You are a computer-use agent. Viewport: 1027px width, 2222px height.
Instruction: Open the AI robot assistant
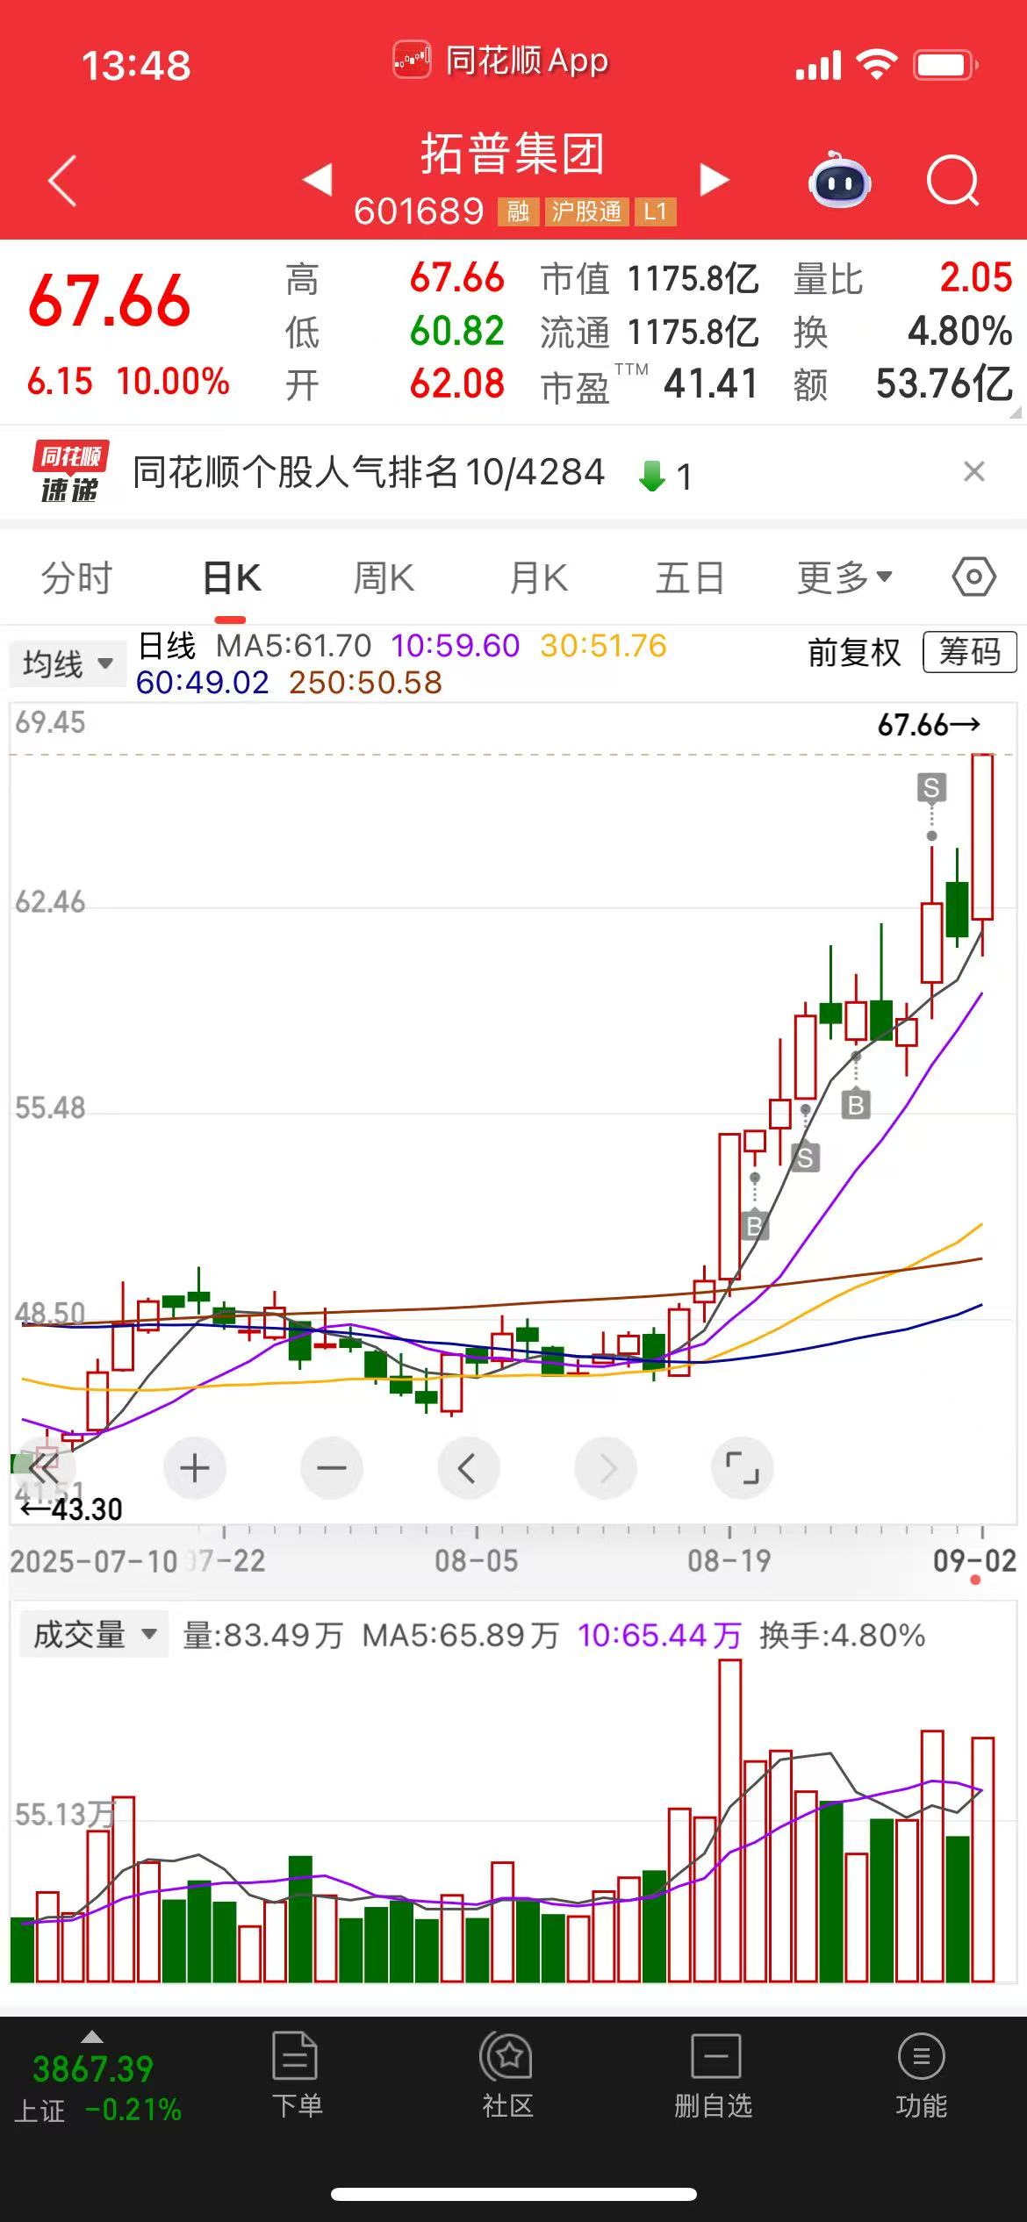(839, 180)
